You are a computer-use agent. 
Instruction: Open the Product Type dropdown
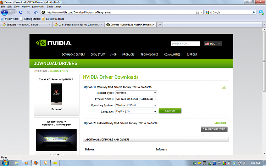point(136,93)
